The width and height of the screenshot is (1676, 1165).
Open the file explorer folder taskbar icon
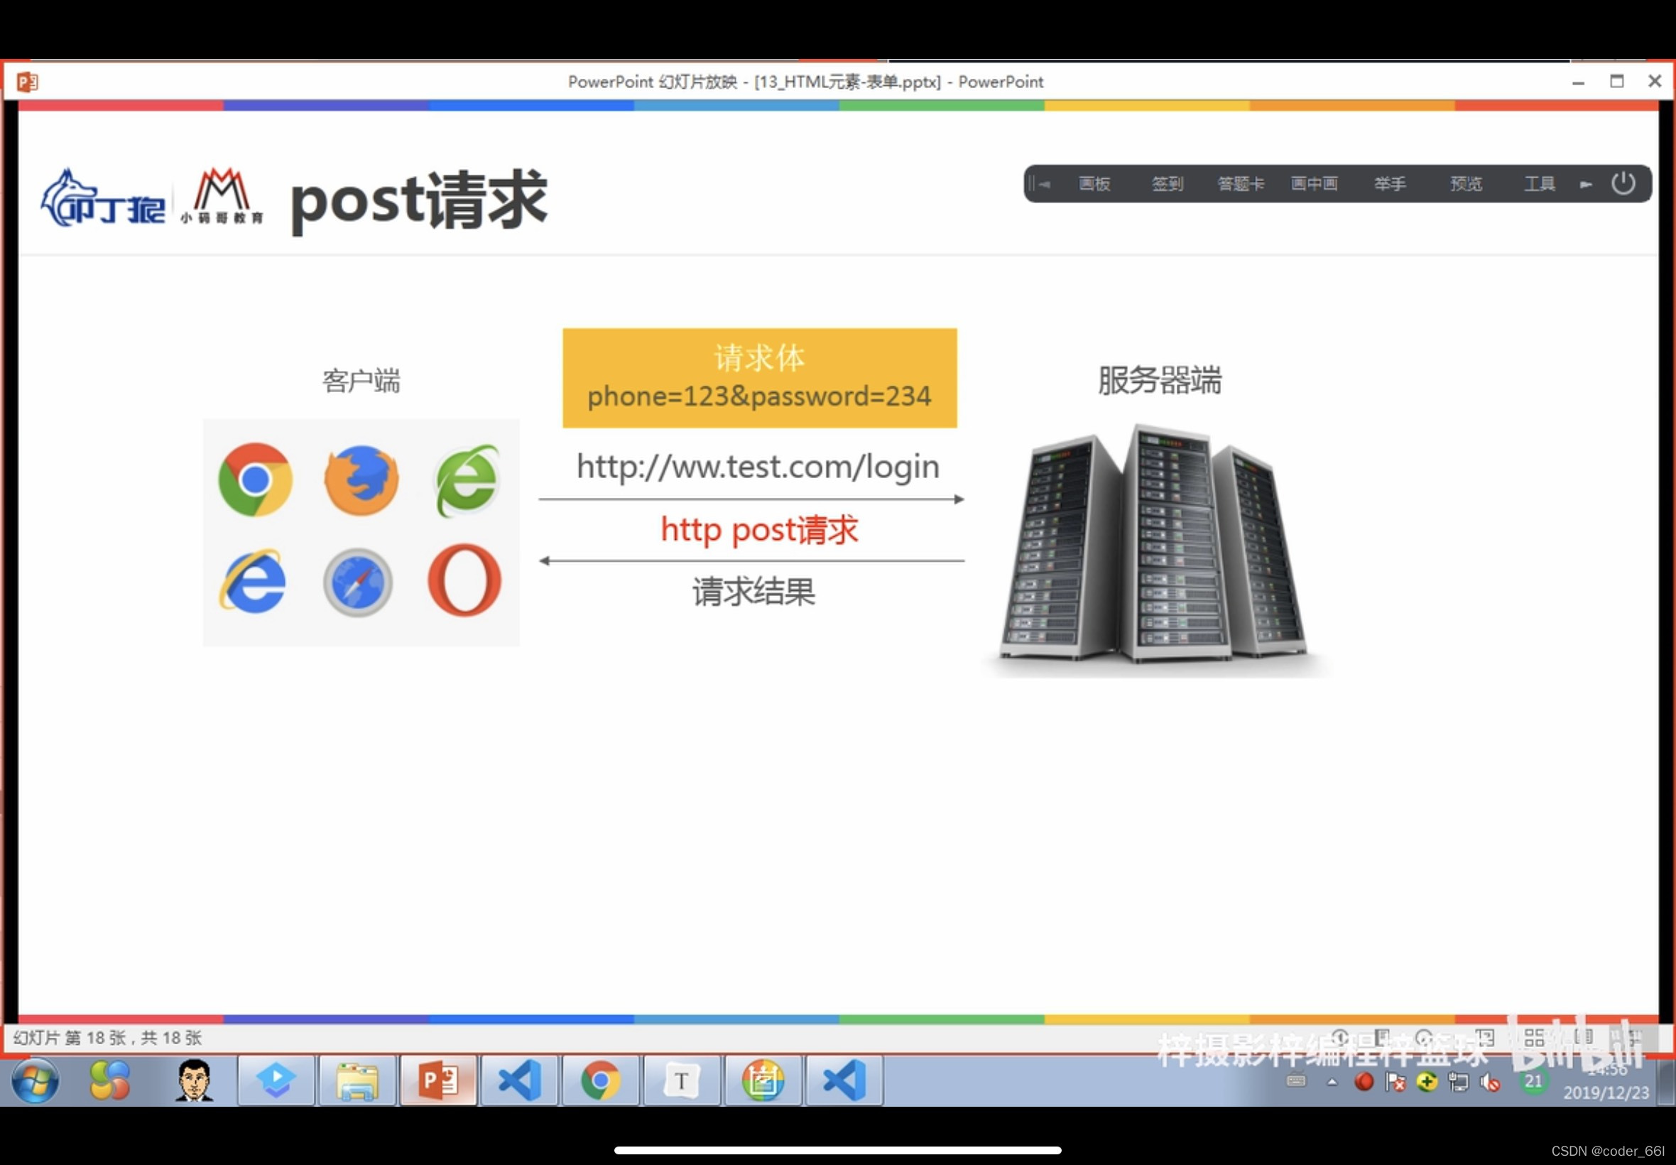(357, 1080)
